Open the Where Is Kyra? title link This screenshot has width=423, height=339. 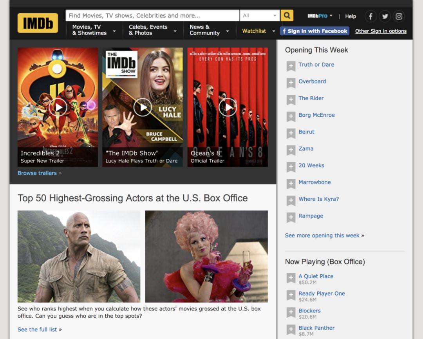318,199
